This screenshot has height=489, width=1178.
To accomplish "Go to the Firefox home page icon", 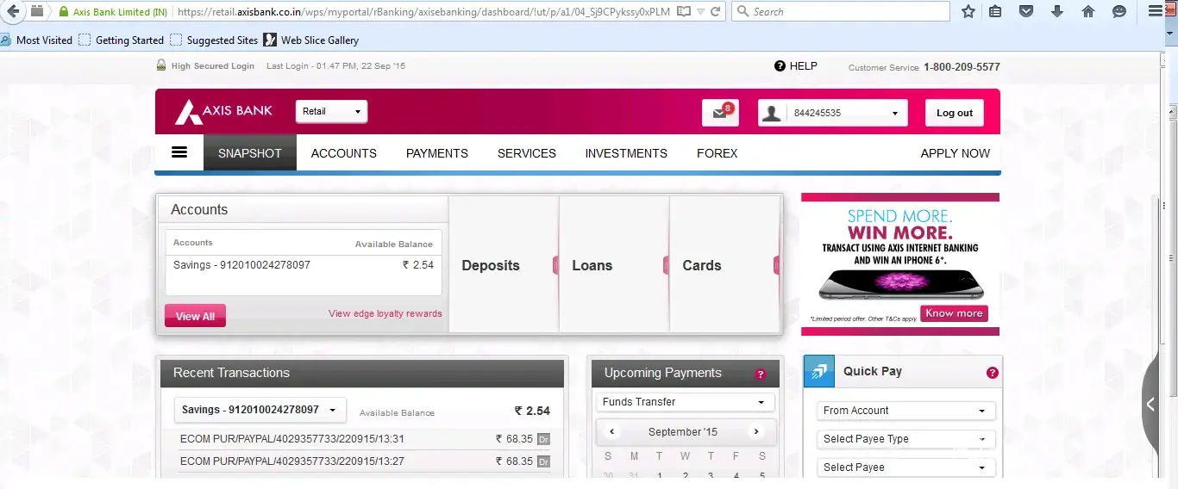I will pyautogui.click(x=1087, y=12).
